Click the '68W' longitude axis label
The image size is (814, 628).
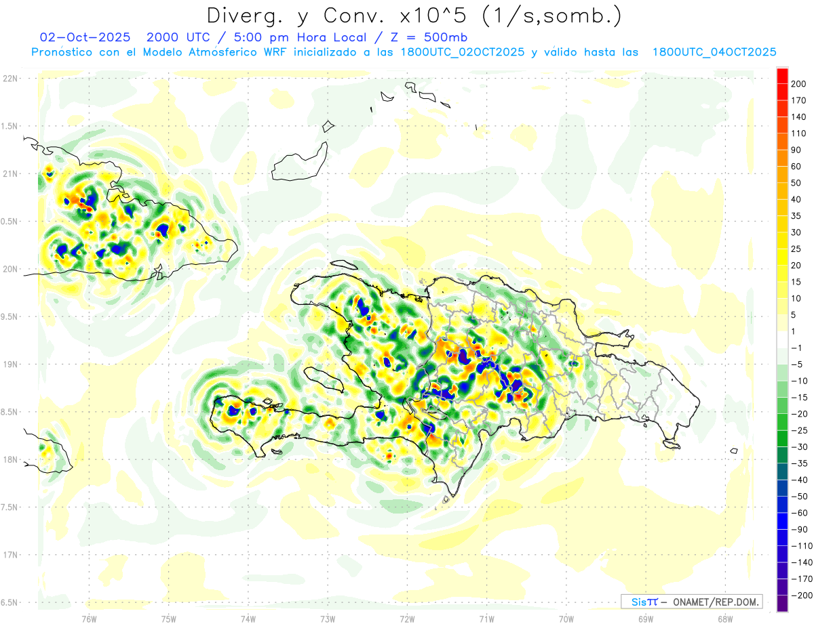click(725, 619)
